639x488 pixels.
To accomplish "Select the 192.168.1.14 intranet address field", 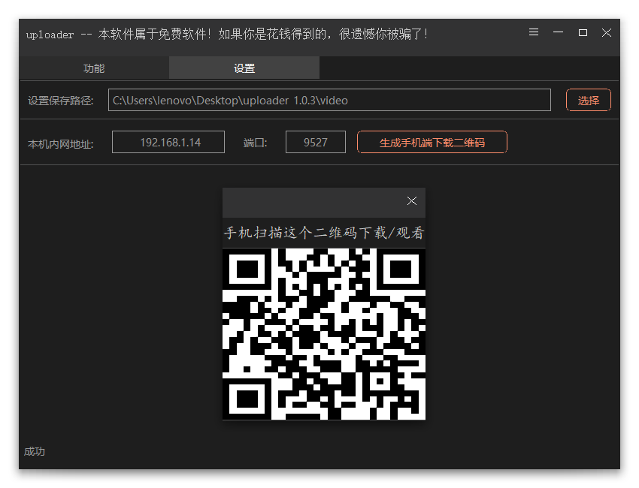I will pos(168,141).
